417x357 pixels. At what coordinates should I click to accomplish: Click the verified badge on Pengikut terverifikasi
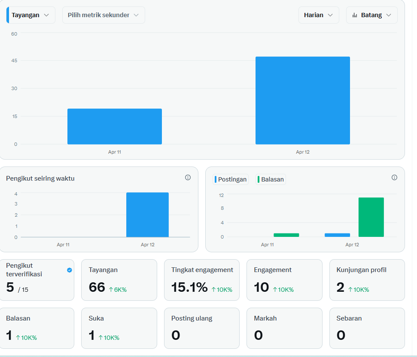click(70, 270)
